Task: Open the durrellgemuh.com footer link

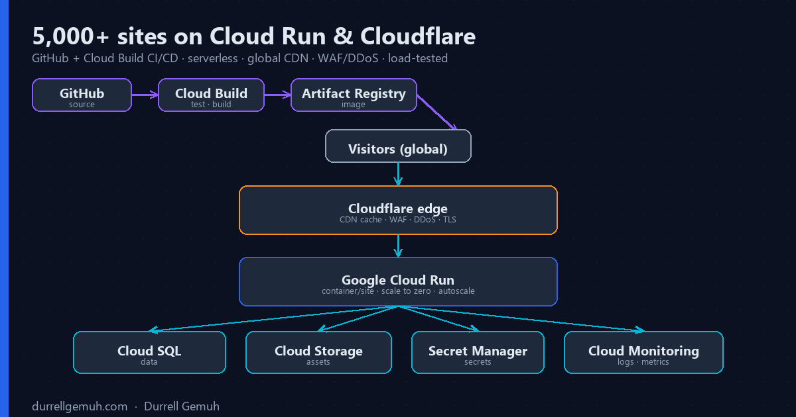Action: point(80,406)
